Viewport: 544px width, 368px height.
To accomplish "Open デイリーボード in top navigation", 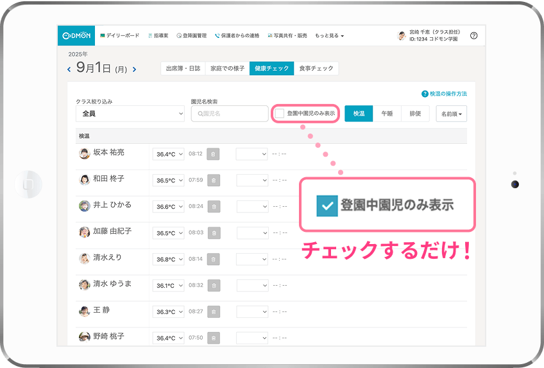I will 119,36.
